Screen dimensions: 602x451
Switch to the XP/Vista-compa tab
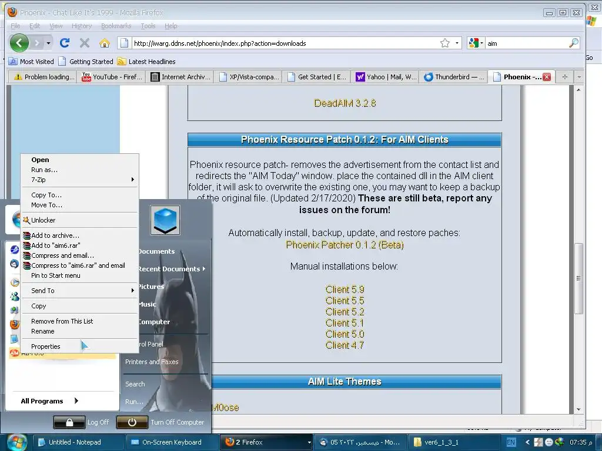click(x=248, y=77)
